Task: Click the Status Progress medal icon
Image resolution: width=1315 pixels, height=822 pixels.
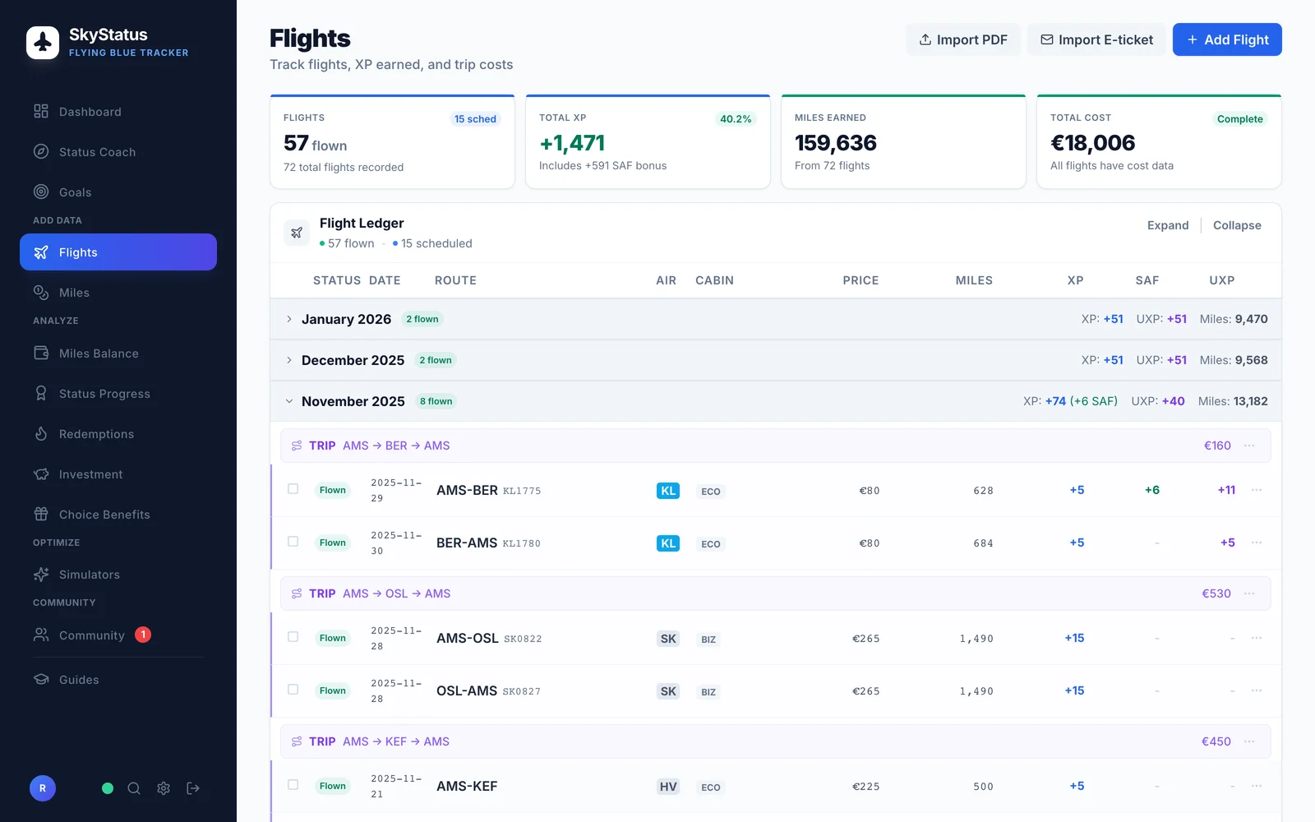Action: coord(41,394)
